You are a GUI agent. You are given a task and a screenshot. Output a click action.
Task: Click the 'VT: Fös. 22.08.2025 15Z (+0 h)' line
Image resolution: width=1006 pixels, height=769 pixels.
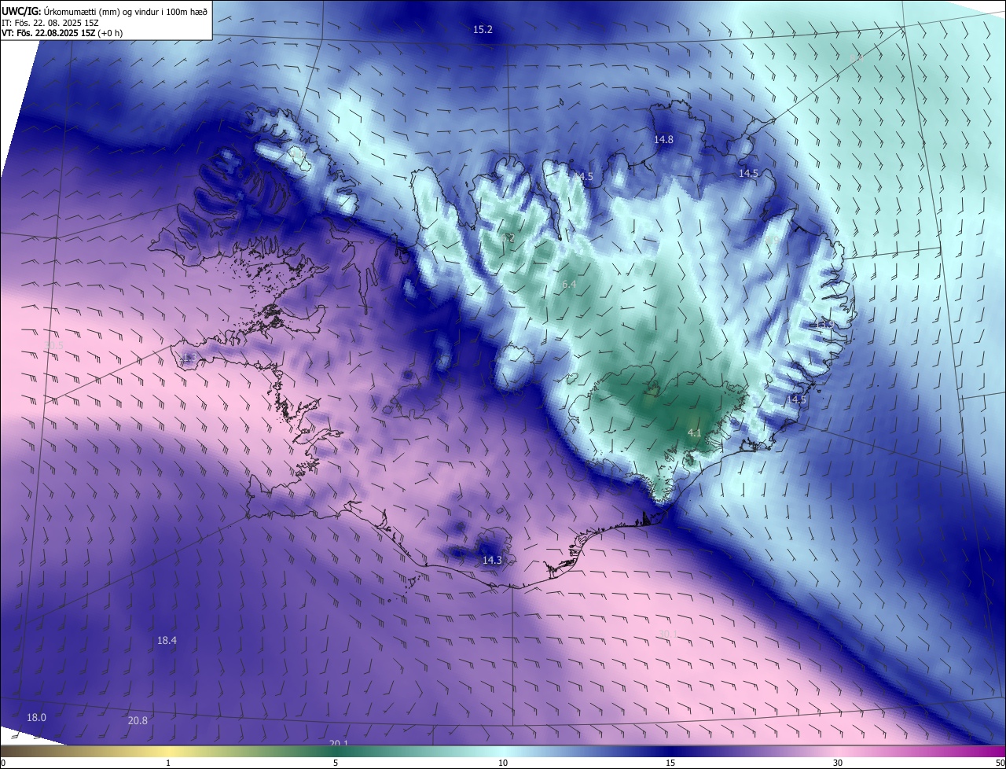[x=62, y=33]
